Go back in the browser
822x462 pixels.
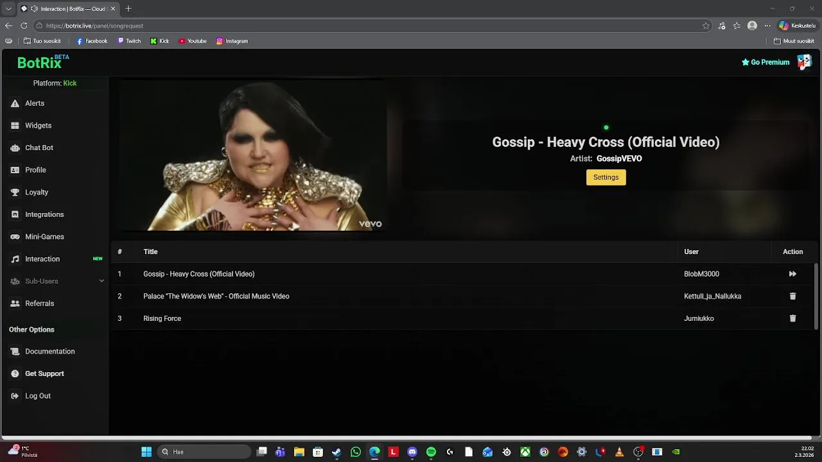coord(8,26)
